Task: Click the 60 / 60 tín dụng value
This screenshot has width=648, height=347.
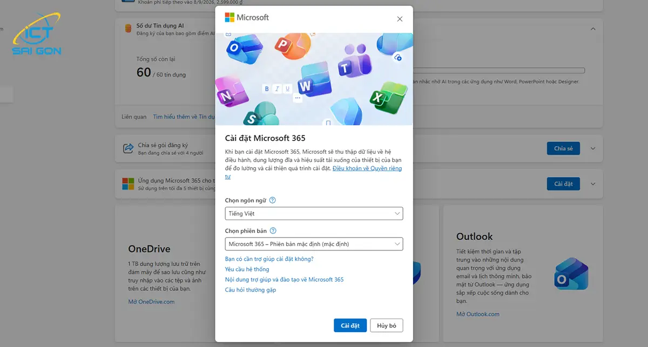Action: coord(161,73)
